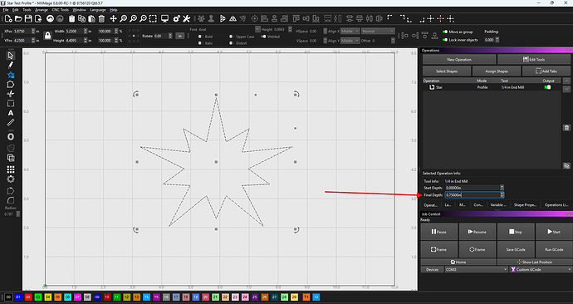Click the Undo toolbar icon
This screenshot has width=573, height=304.
pyautogui.click(x=51, y=18)
